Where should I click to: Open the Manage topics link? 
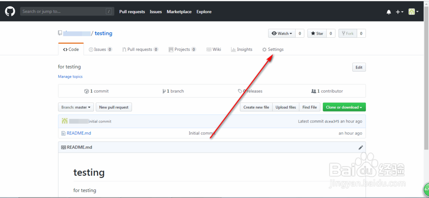tap(70, 77)
